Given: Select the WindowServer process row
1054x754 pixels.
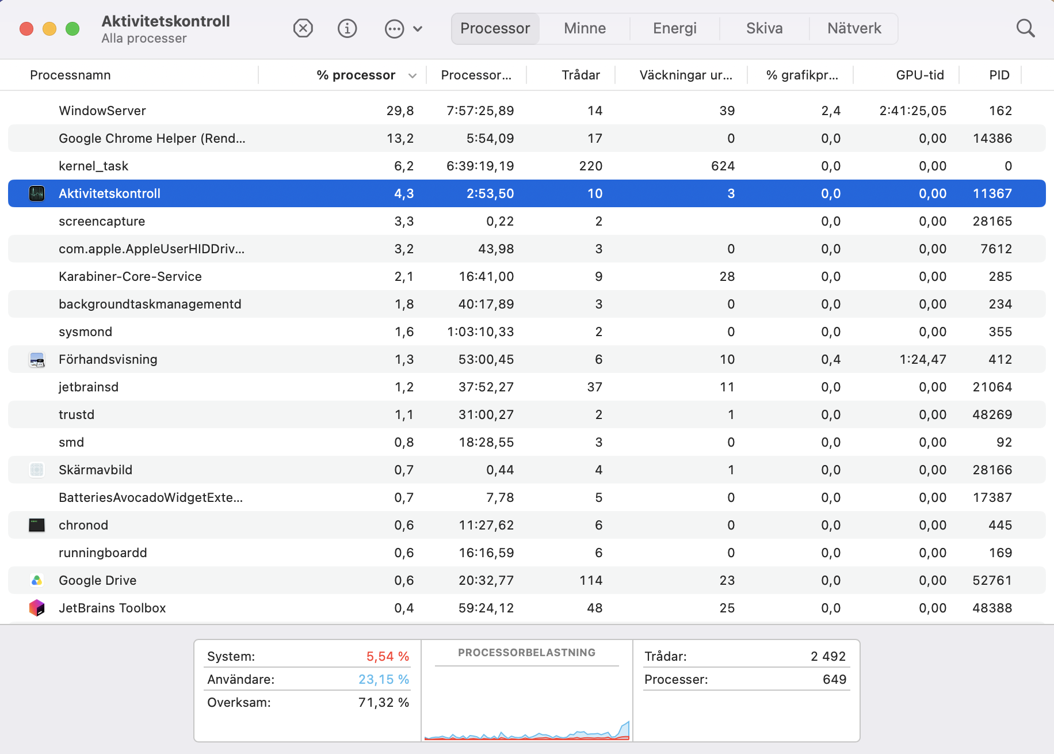Looking at the screenshot, I should [x=527, y=111].
